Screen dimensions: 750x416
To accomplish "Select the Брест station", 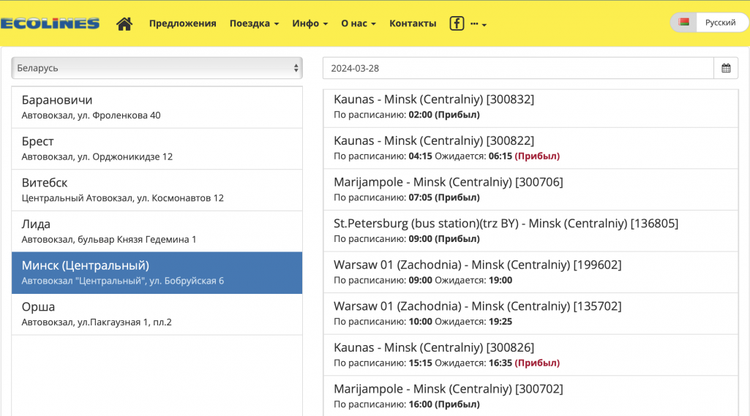I will pyautogui.click(x=157, y=148).
